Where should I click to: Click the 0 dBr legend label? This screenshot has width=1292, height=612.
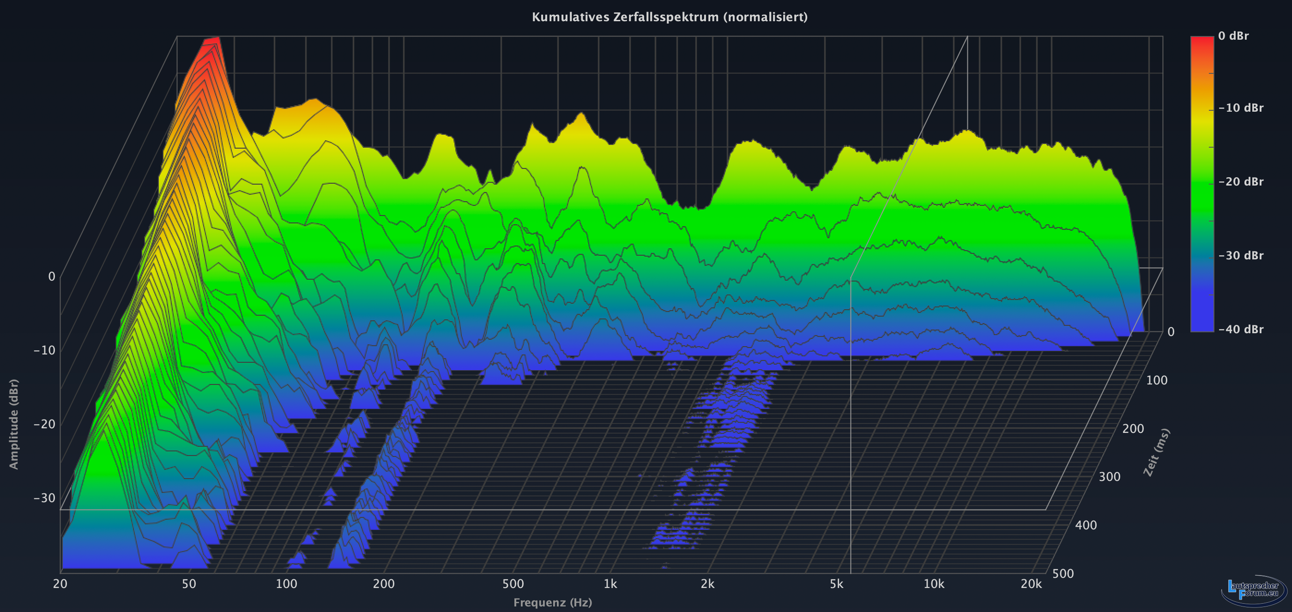[1233, 36]
